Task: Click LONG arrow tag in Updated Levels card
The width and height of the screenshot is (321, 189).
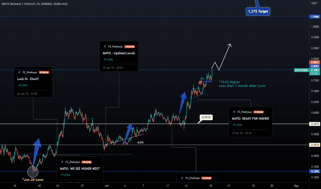Action: [x=108, y=59]
